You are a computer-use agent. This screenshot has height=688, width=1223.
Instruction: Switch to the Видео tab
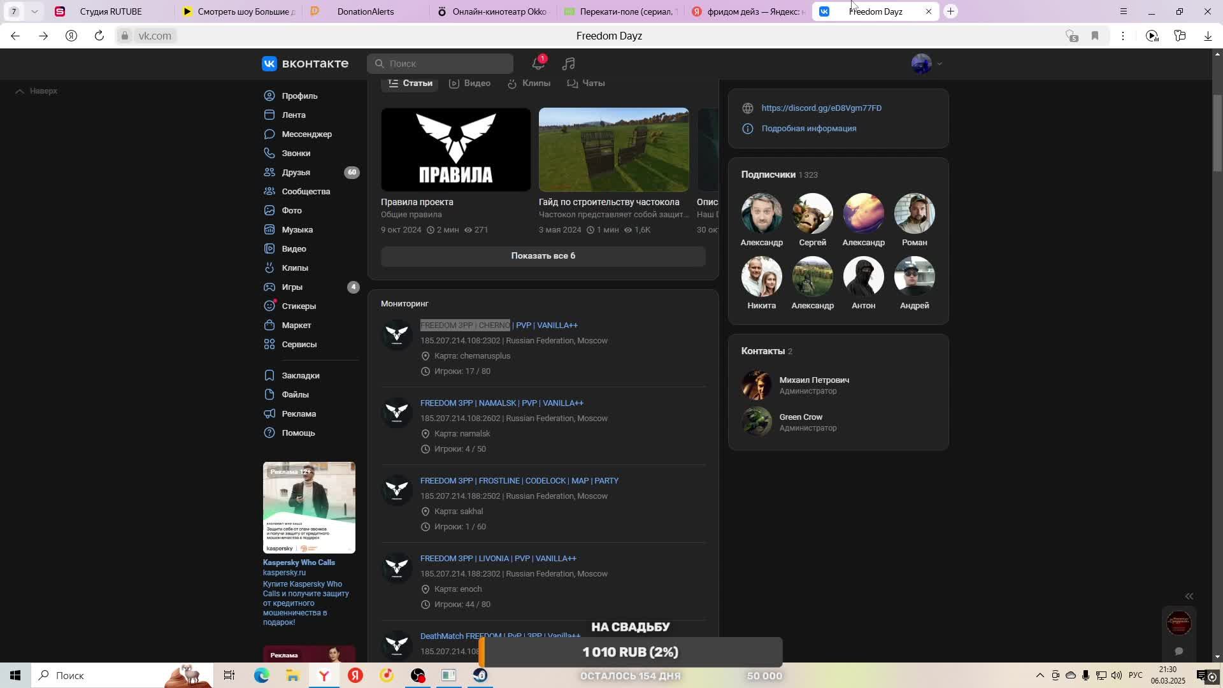(x=469, y=83)
